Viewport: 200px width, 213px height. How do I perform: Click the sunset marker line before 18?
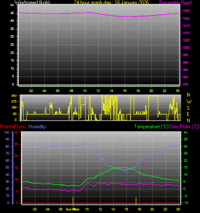point(136,201)
